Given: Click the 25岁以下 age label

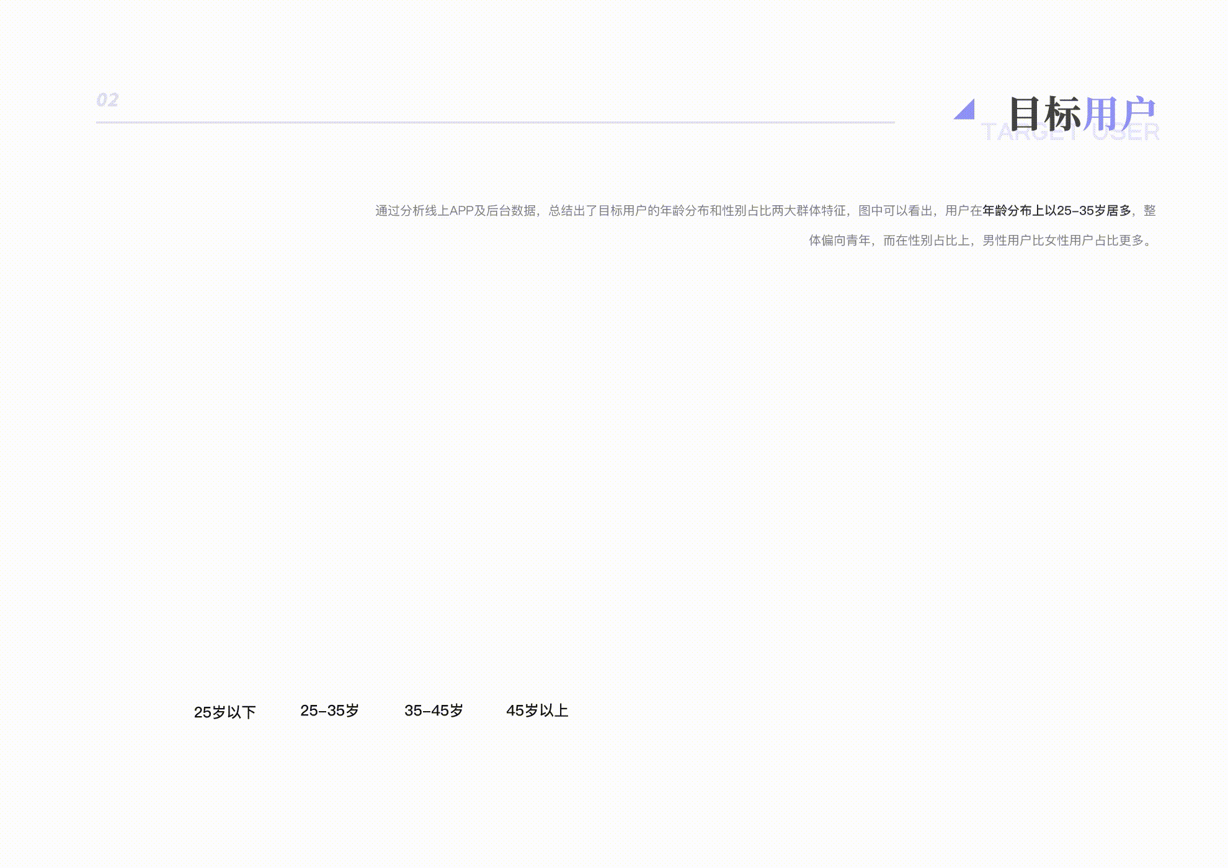Looking at the screenshot, I should point(227,712).
